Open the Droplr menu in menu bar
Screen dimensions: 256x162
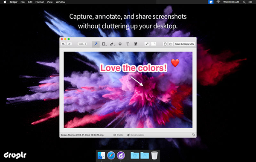coord(13,2)
